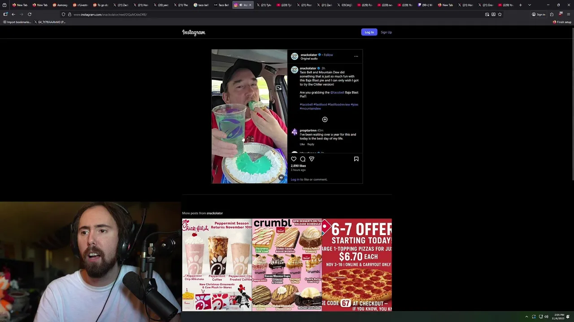Open snackolator profile picture in post header
Image resolution: width=574 pixels, height=322 pixels.
pos(295,56)
